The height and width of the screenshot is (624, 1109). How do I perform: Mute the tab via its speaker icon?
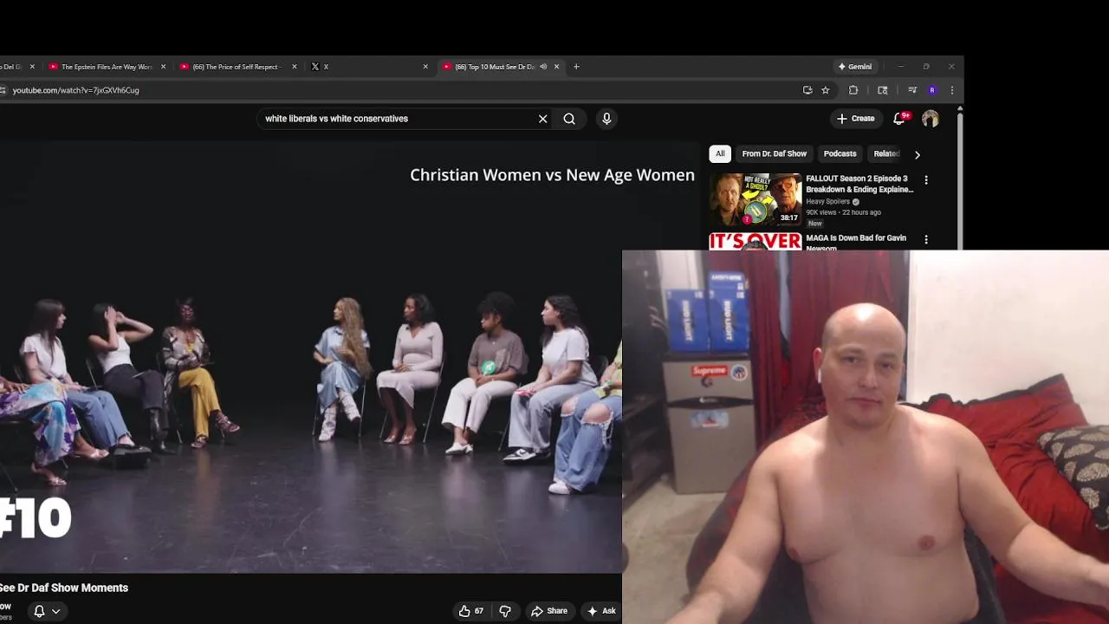pos(543,67)
